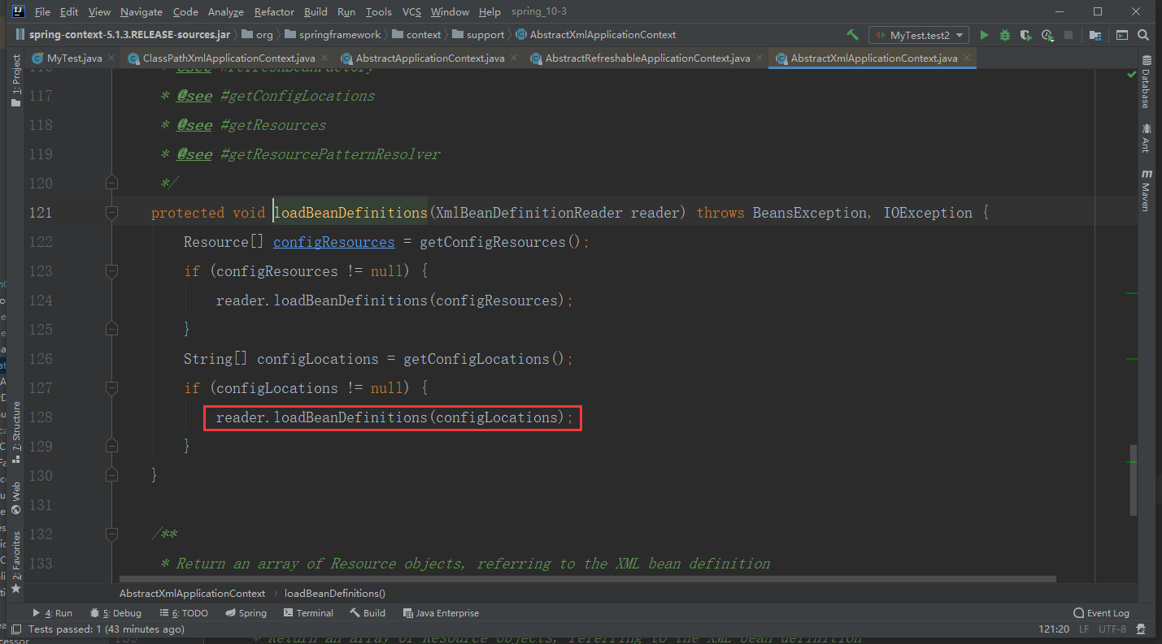The image size is (1162, 644).
Task: Open the Analyze menu
Action: [226, 12]
